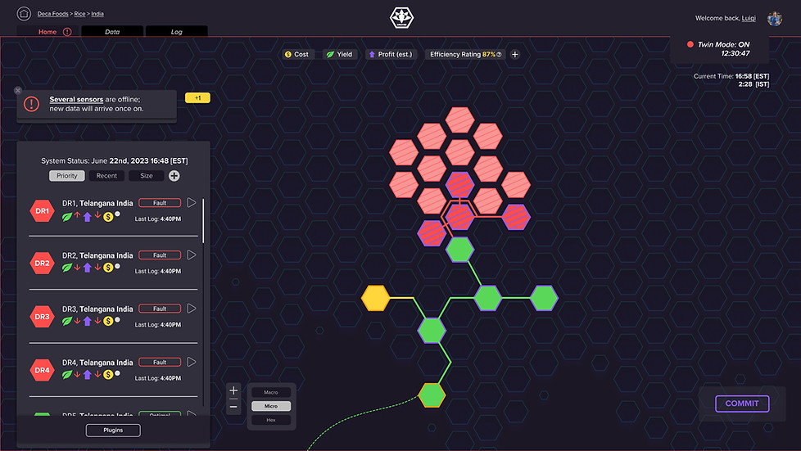Click the DR4, Telangana India title
This screenshot has height=451, width=801.
pos(97,362)
